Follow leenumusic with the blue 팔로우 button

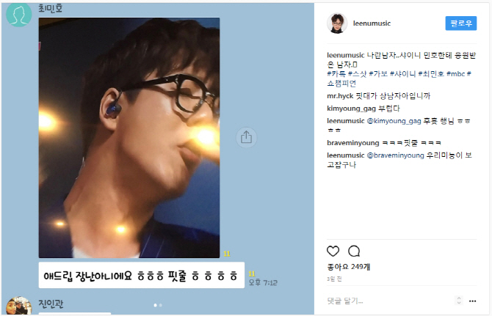[461, 23]
